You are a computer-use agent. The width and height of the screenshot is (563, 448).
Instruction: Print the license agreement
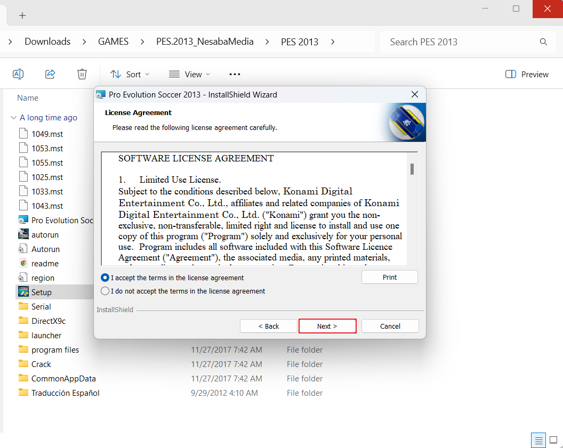click(390, 277)
